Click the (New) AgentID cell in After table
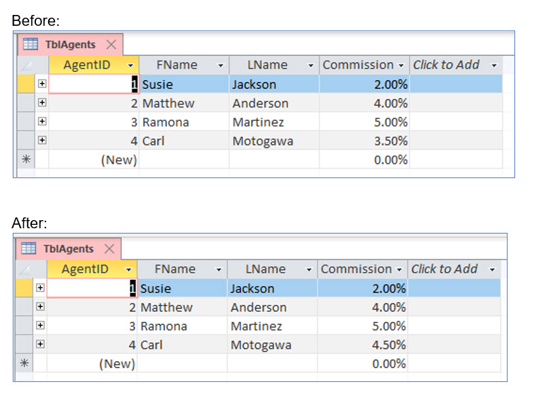The image size is (536, 394). (92, 363)
